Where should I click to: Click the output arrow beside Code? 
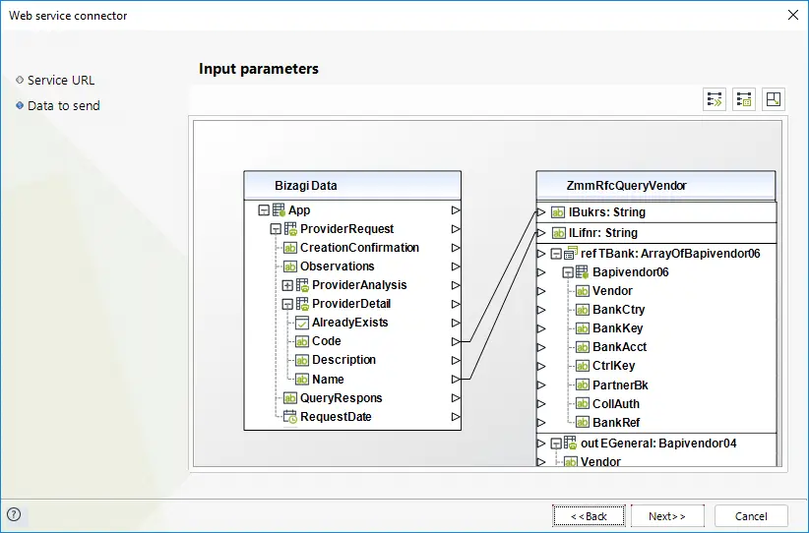click(x=456, y=341)
